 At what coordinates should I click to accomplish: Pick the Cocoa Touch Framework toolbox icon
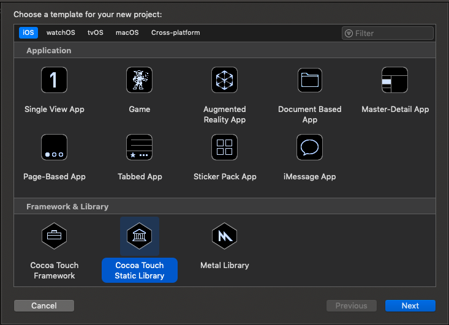(x=54, y=236)
